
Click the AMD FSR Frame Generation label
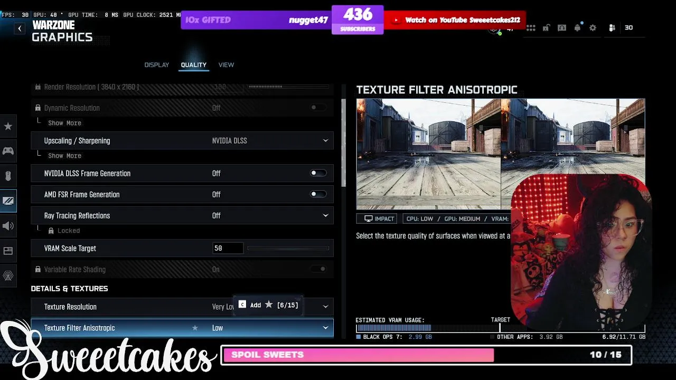pos(82,194)
